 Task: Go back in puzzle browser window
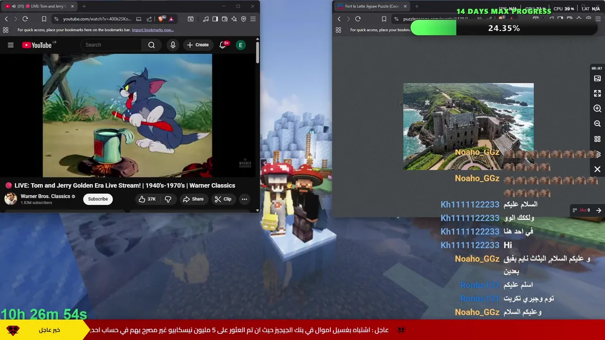339,19
